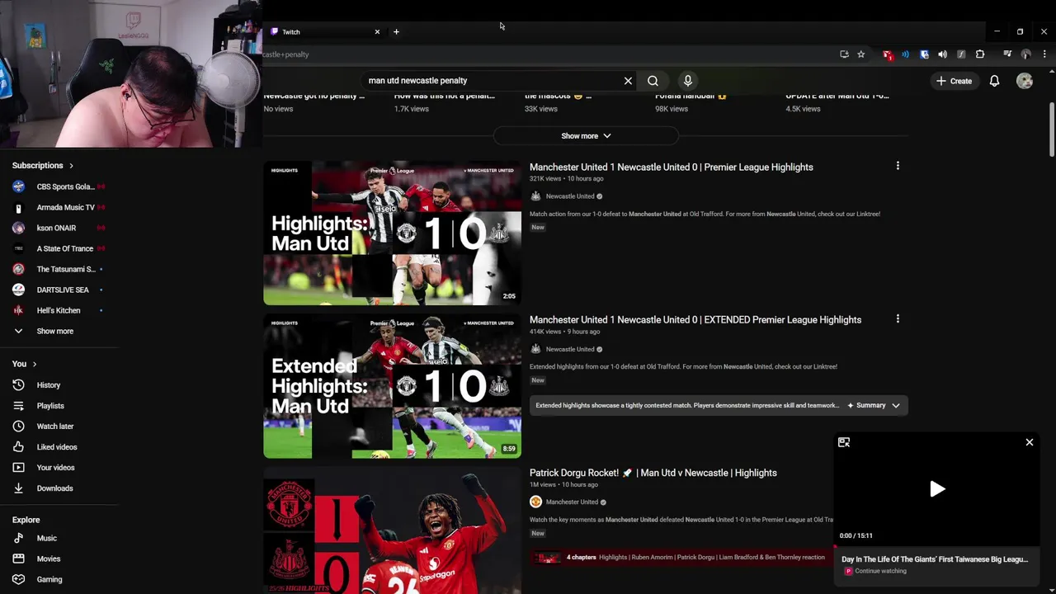Open 'Patrick Dorgu Rocket!' video title
This screenshot has height=594, width=1056.
tap(653, 473)
